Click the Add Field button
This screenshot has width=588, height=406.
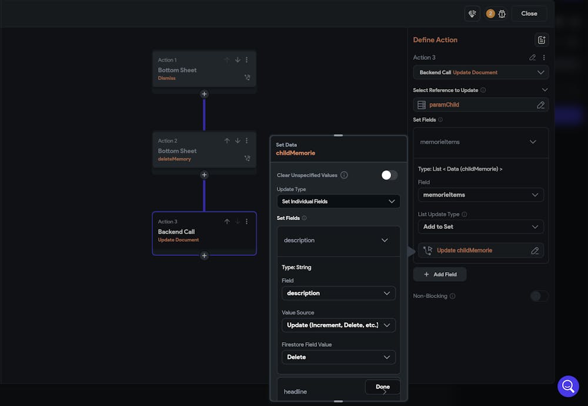(x=440, y=274)
